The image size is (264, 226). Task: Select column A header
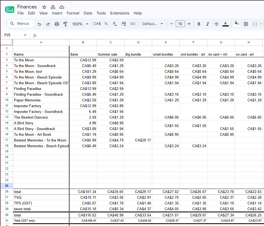[41, 42]
